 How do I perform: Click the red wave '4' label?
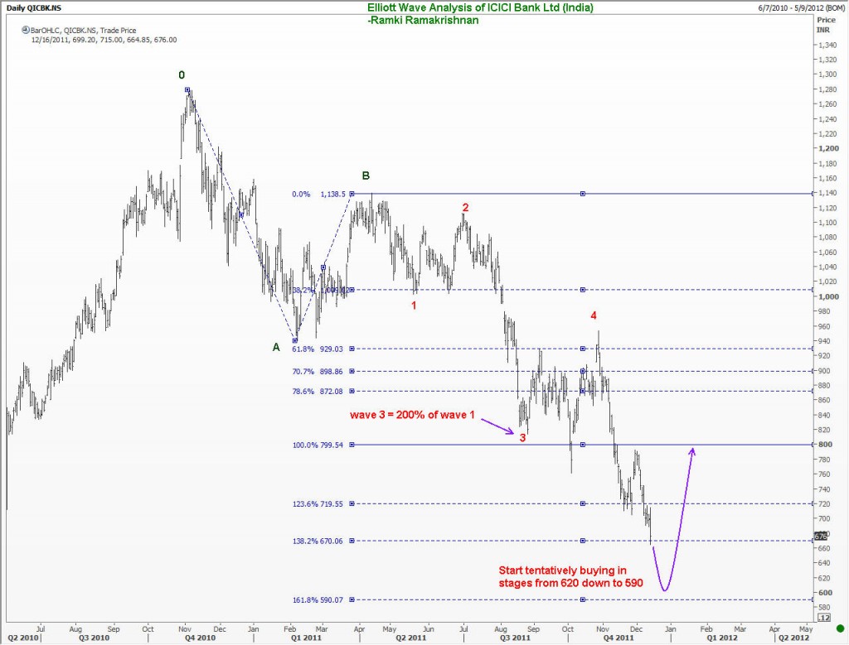point(594,315)
